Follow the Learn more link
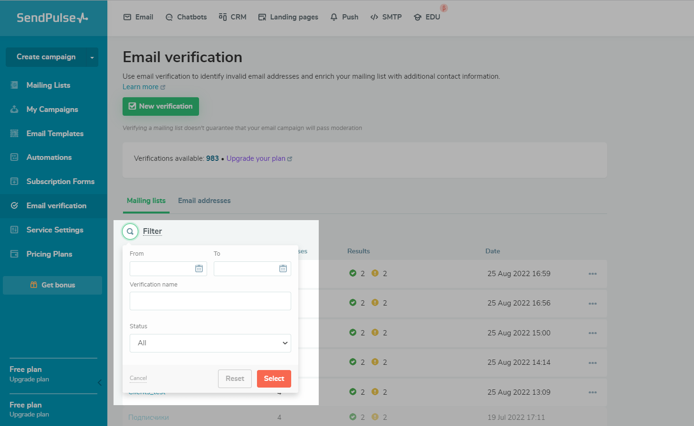This screenshot has height=426, width=694. tap(141, 87)
